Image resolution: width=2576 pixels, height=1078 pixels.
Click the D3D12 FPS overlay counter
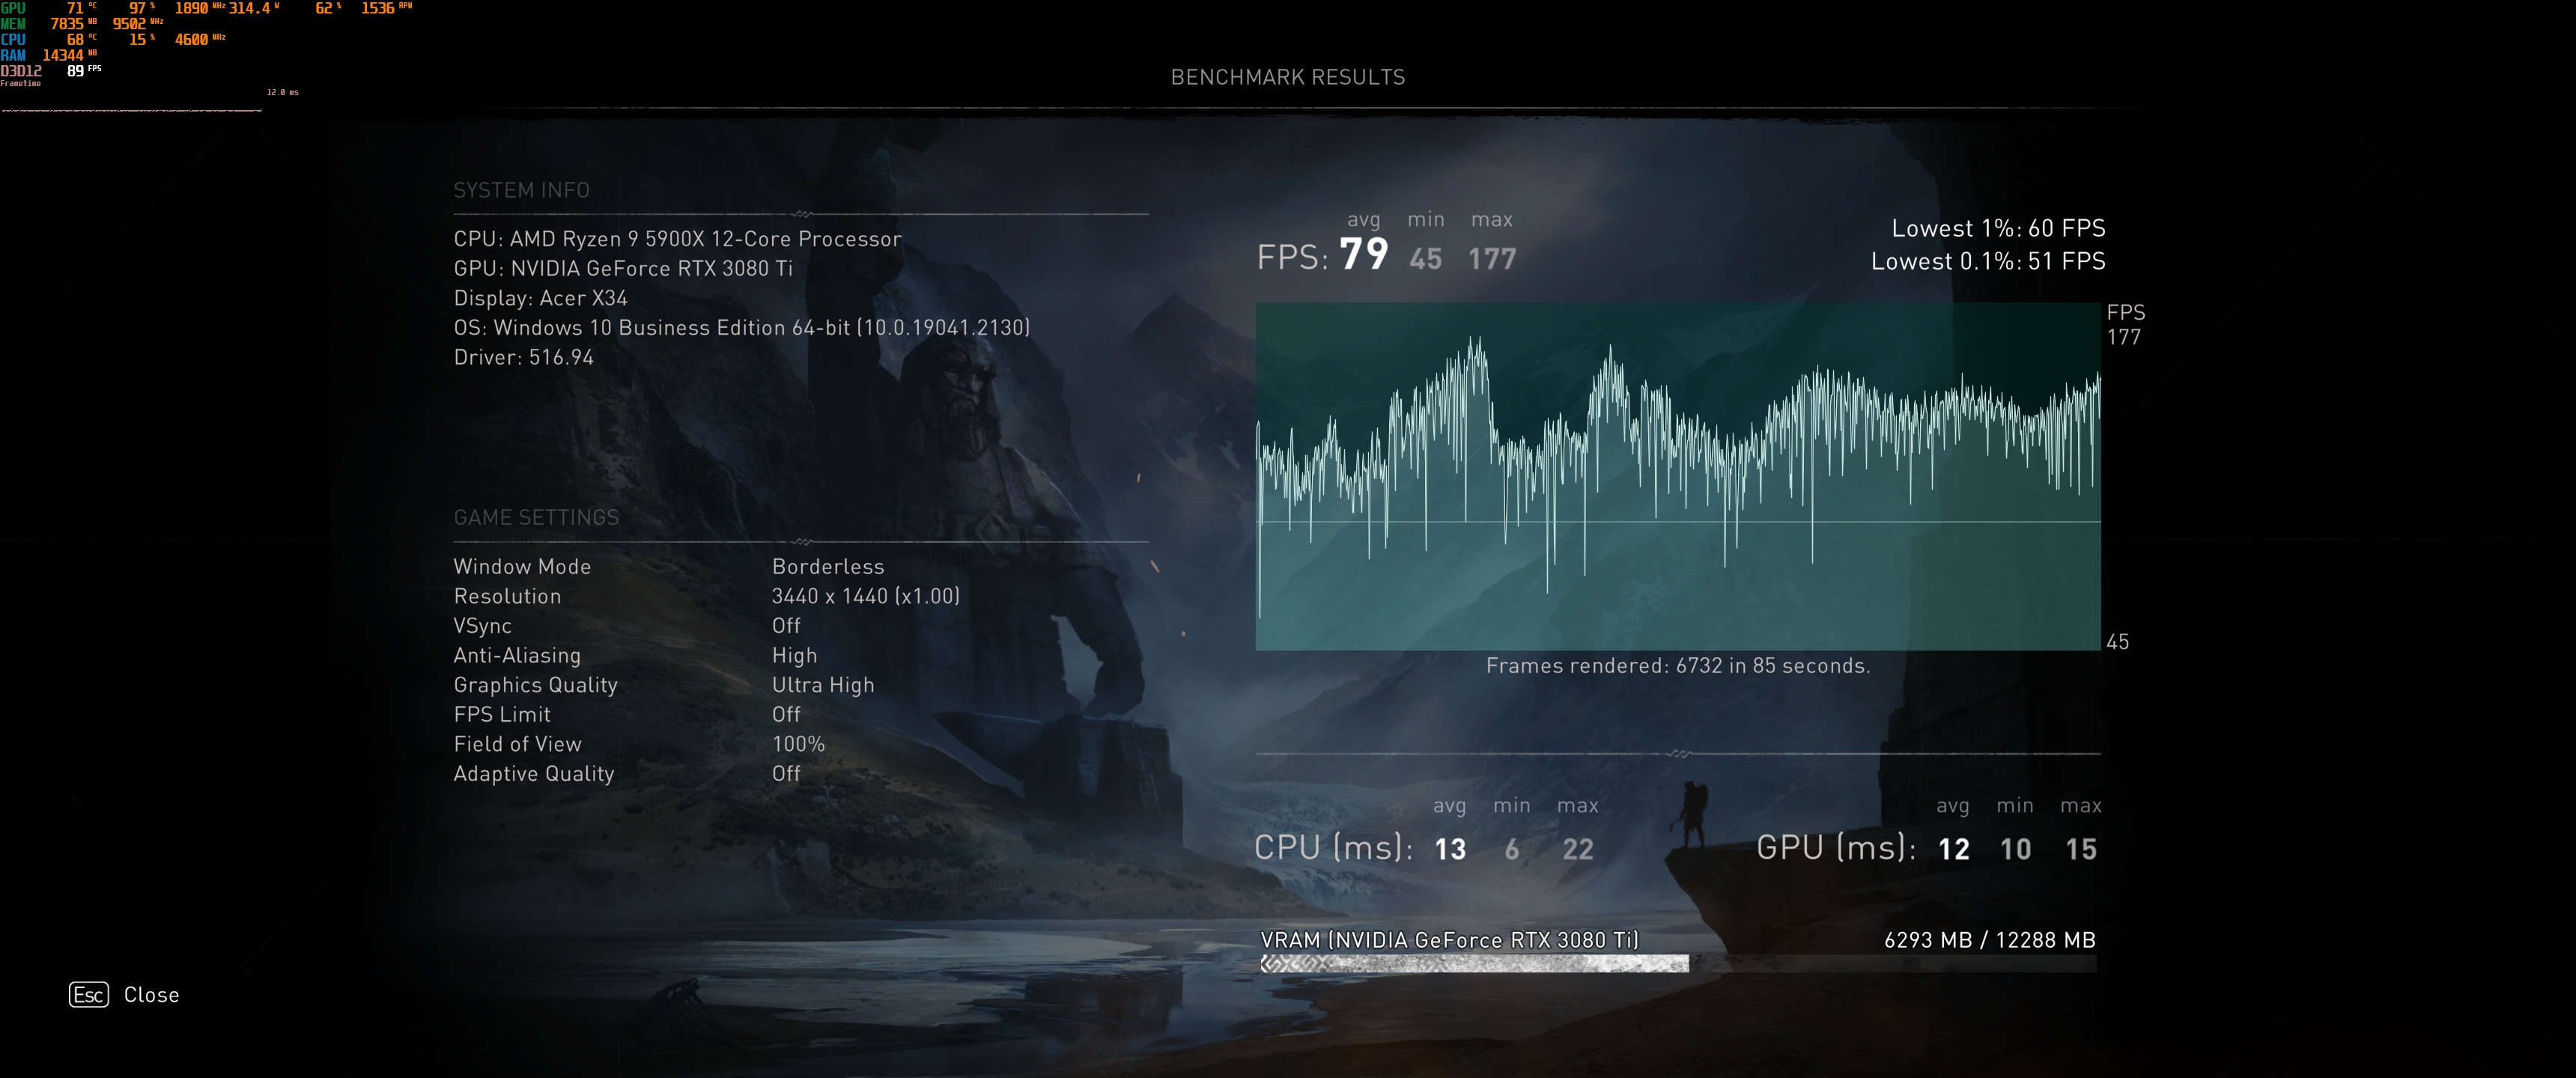[x=76, y=71]
